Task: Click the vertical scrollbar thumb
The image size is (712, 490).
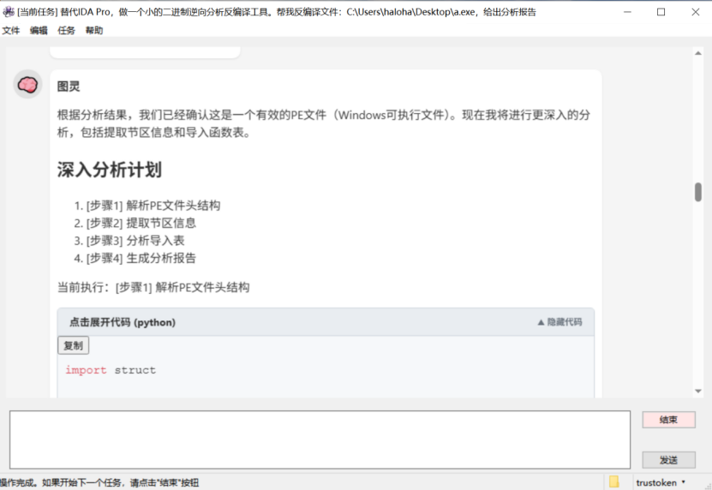Action: [698, 192]
